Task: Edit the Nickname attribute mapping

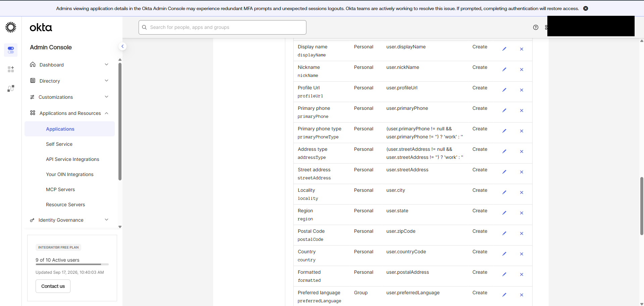Action: [504, 70]
